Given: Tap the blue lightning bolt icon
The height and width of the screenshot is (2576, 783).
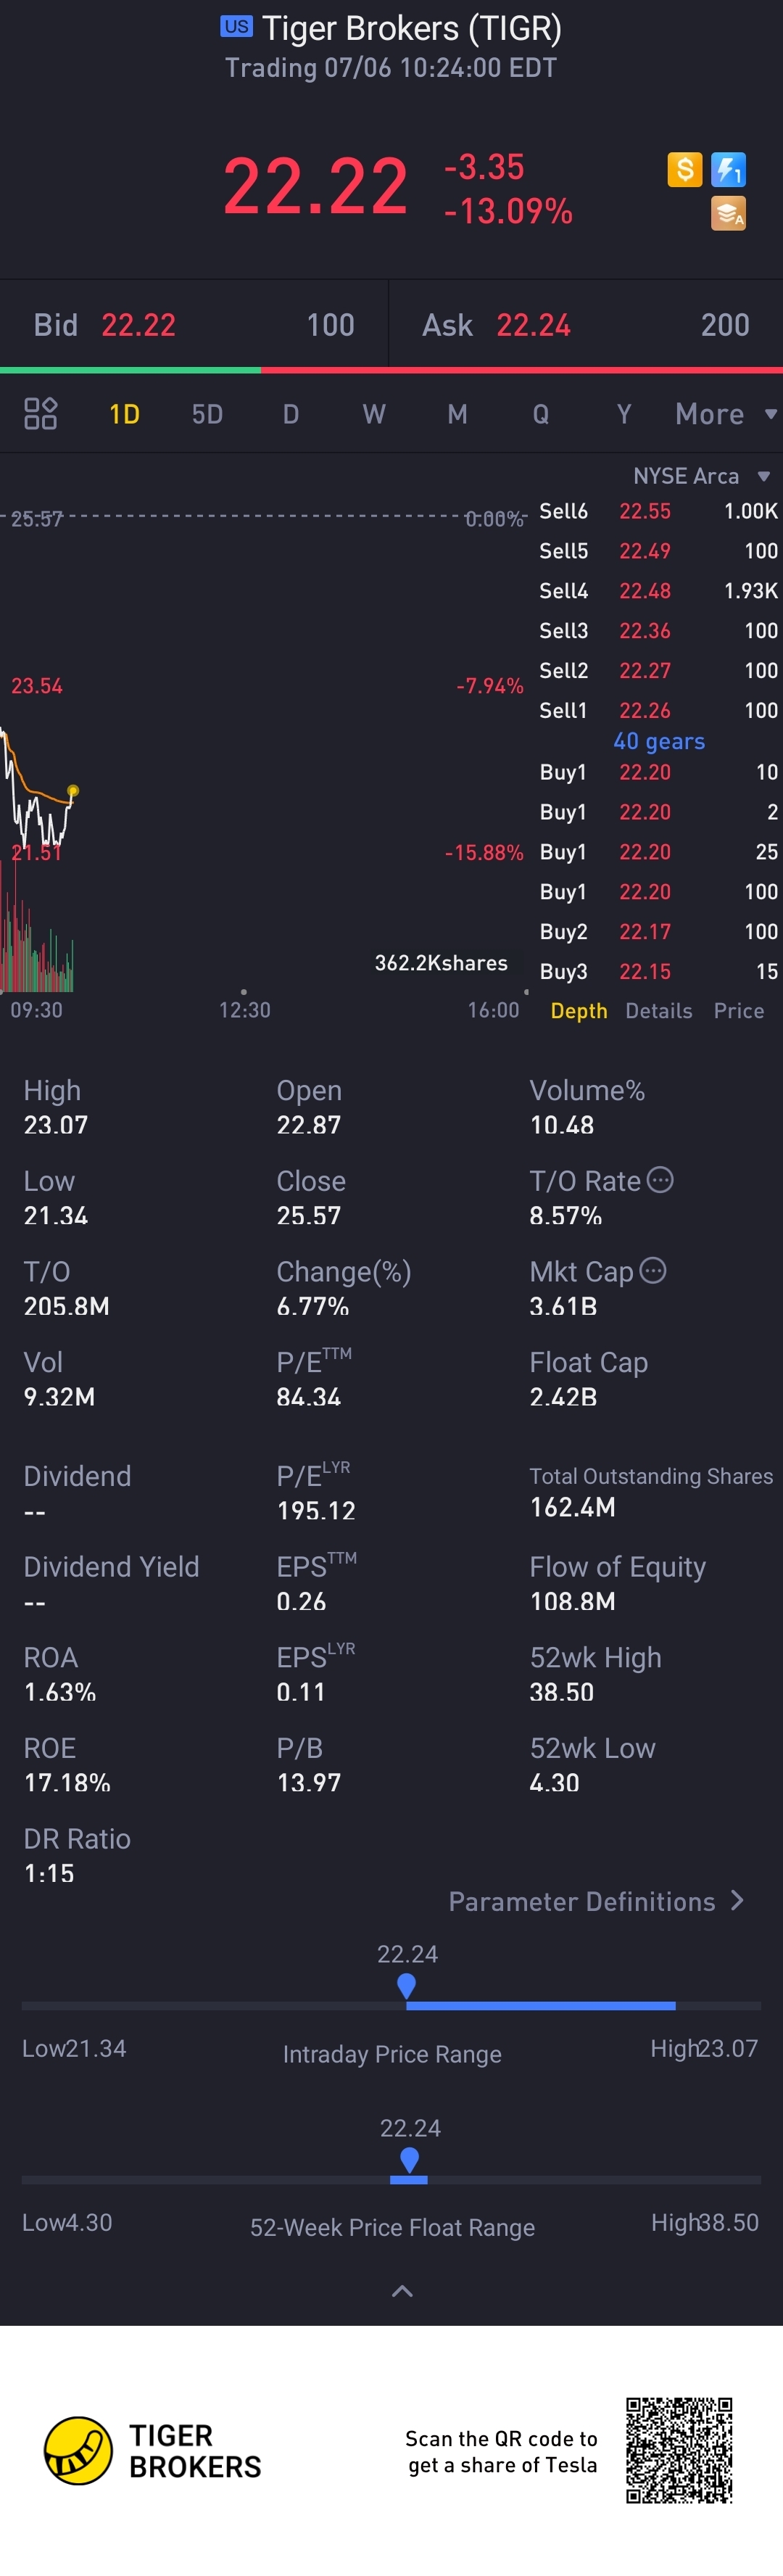Looking at the screenshot, I should [728, 169].
